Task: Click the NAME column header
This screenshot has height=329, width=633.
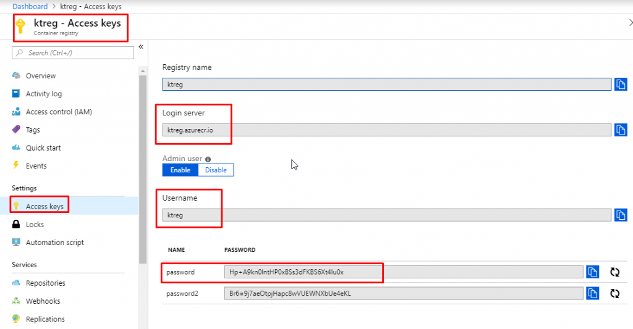Action: pos(176,250)
